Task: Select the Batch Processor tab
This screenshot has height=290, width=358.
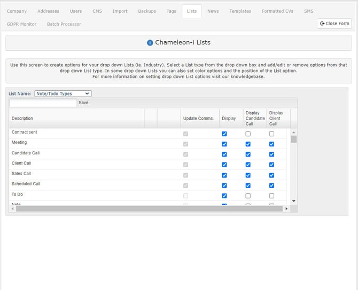Action: pos(64,24)
